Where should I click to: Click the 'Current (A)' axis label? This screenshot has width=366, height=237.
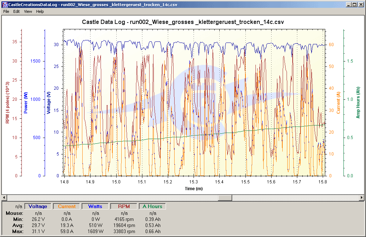pos(338,103)
